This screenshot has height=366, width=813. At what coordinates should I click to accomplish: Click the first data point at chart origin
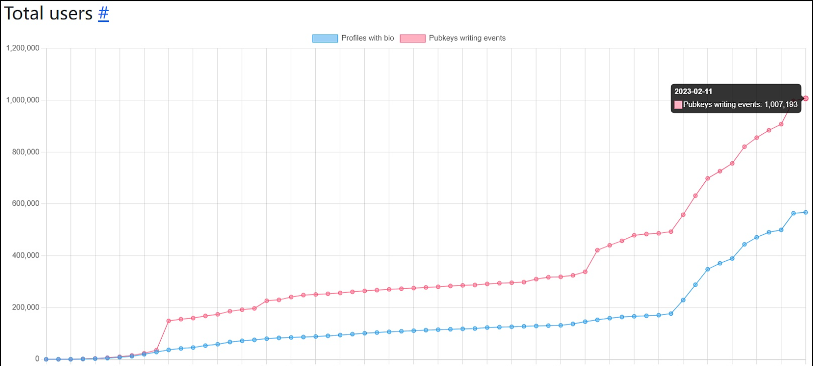(46, 359)
